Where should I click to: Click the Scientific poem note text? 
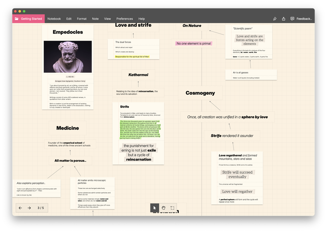(x=243, y=28)
